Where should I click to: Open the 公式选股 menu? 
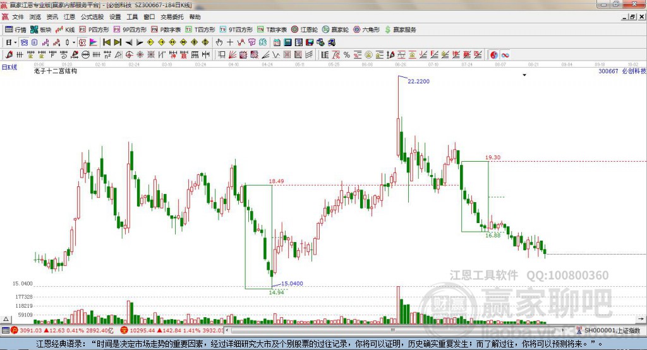[x=92, y=17]
